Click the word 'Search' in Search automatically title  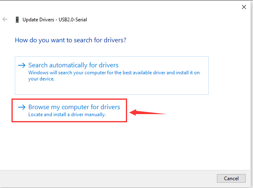coord(38,65)
